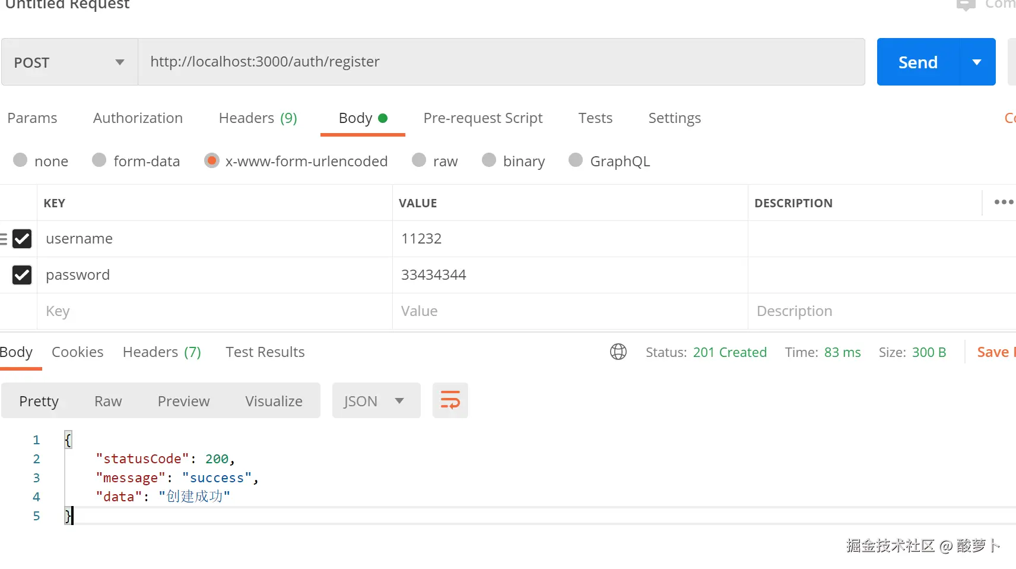1016x569 pixels.
Task: Select x-www-form-urlencoded radio button
Action: pyautogui.click(x=211, y=160)
